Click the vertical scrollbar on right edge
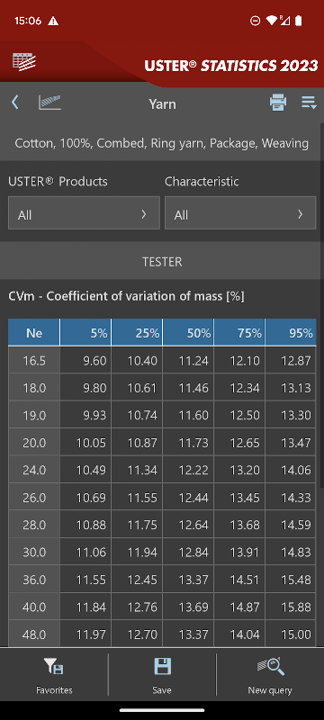Viewport: 324px width, 720px height. pos(321,303)
